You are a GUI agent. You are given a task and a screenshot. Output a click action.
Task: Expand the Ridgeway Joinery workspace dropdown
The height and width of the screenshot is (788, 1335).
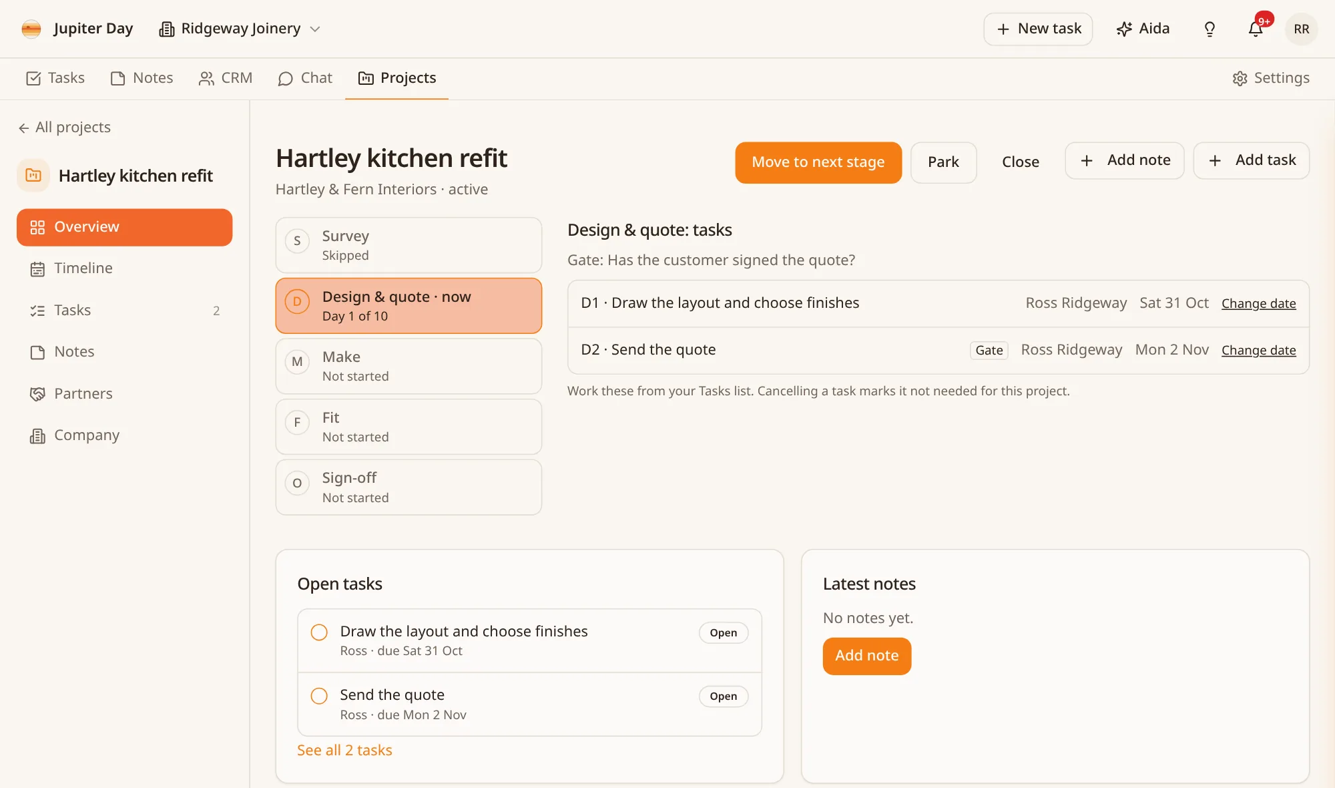tap(240, 29)
